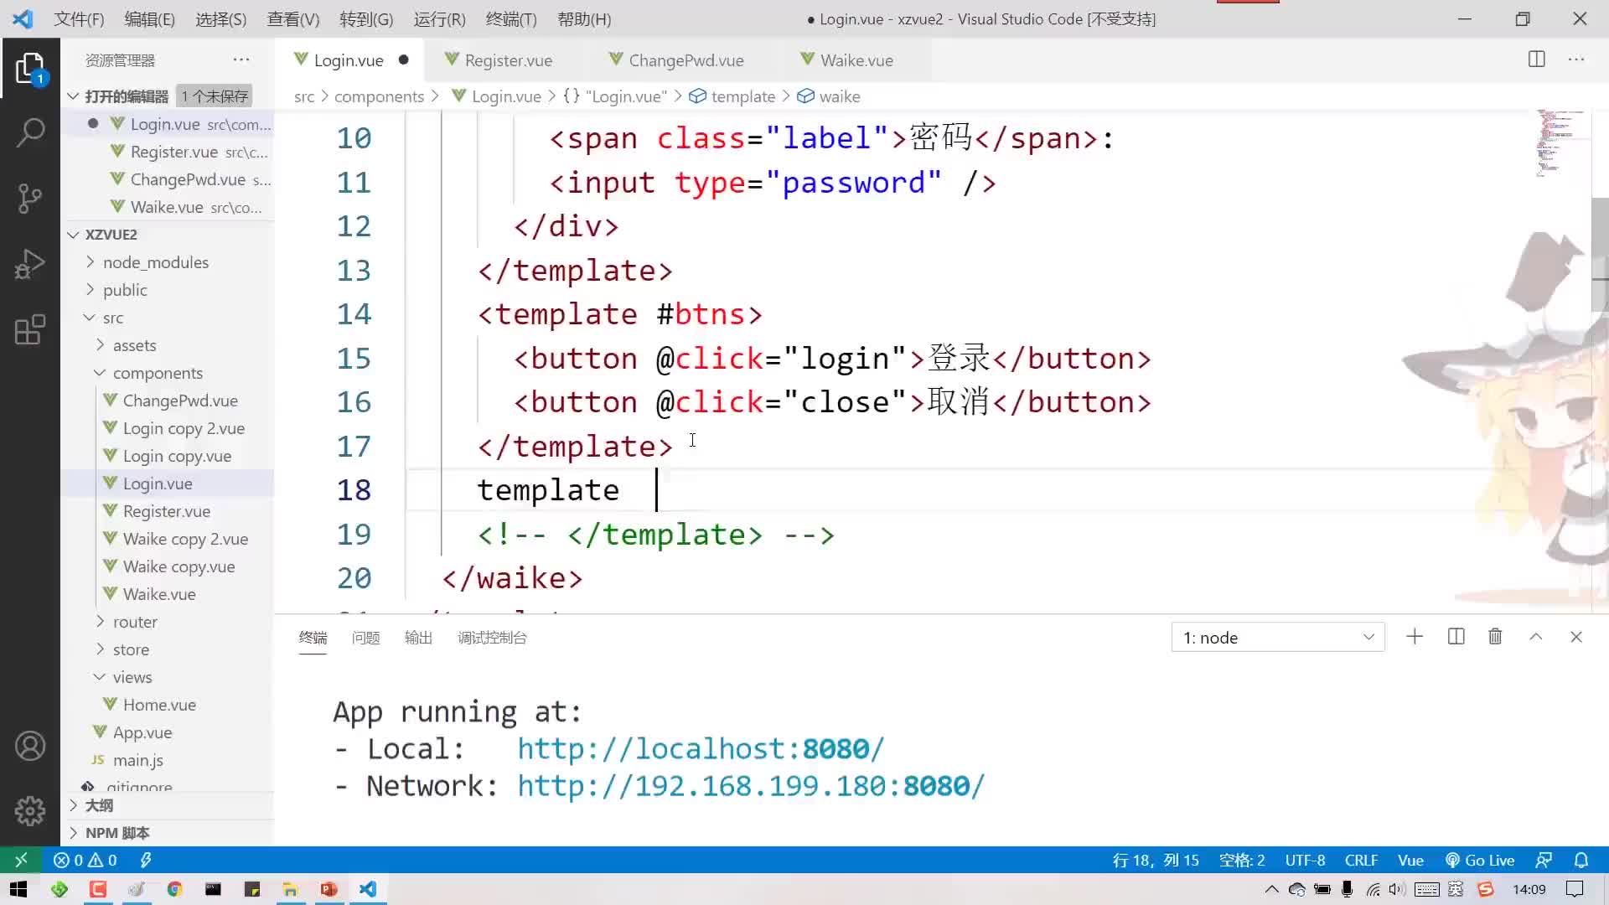Click the Run and Debug icon in sidebar
Image resolution: width=1609 pixels, height=905 pixels.
coord(30,263)
